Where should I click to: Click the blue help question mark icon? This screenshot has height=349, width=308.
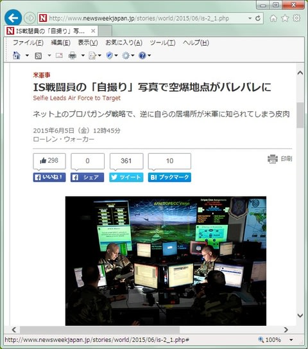142,55
